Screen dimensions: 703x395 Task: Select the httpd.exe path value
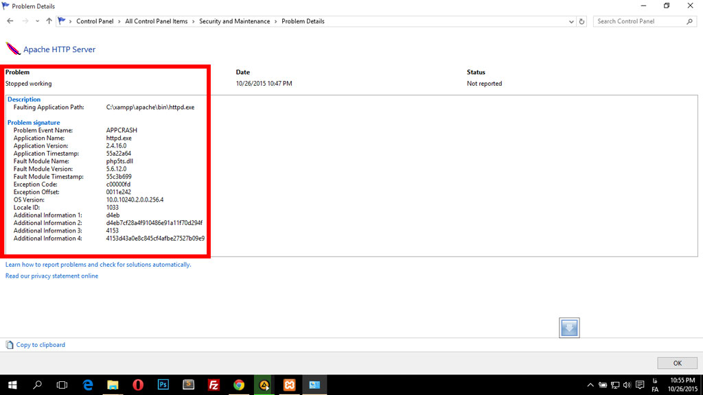coord(150,108)
